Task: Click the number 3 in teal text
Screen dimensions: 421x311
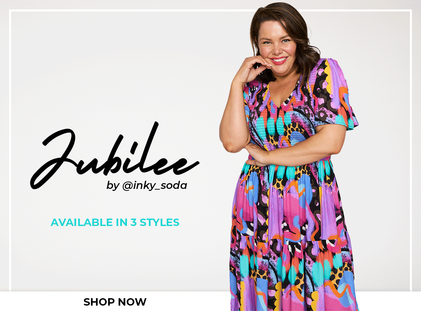Action: [x=133, y=222]
